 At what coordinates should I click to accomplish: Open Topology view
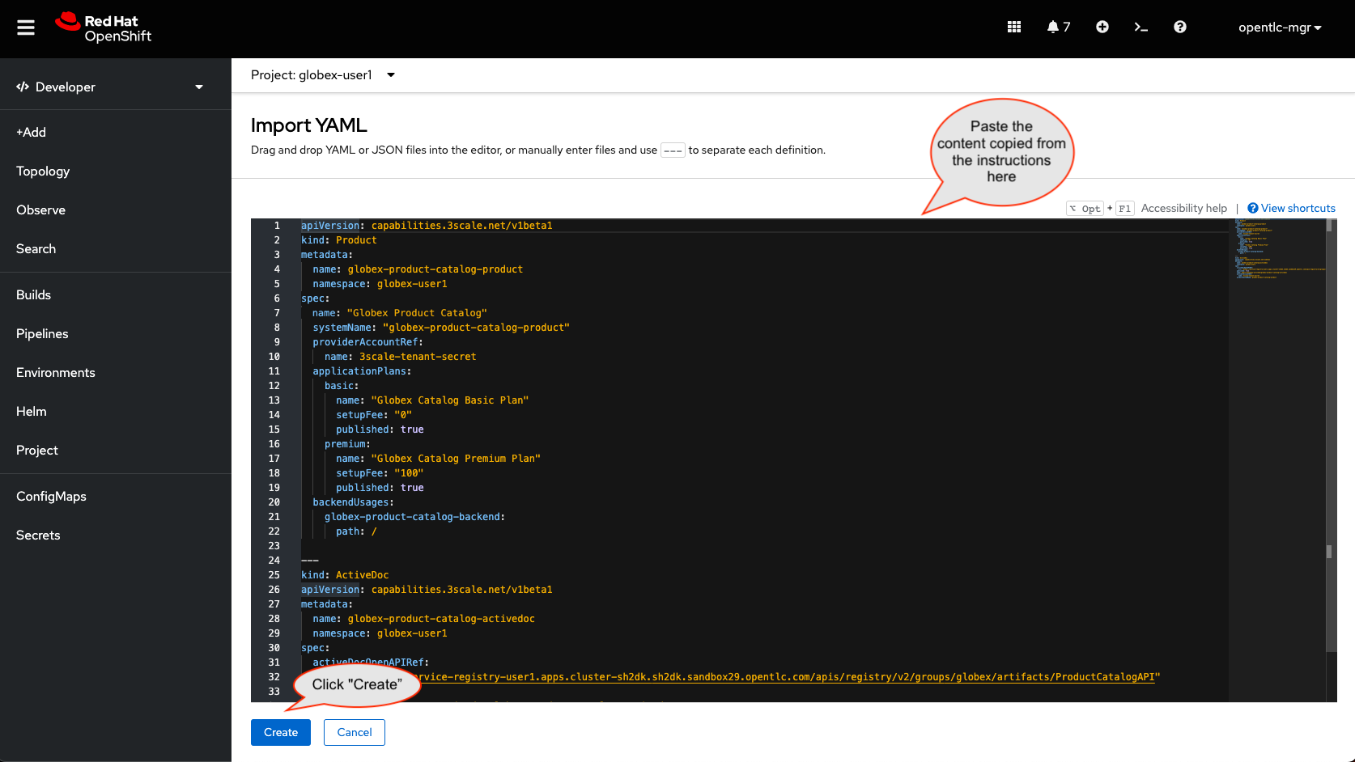coord(43,171)
